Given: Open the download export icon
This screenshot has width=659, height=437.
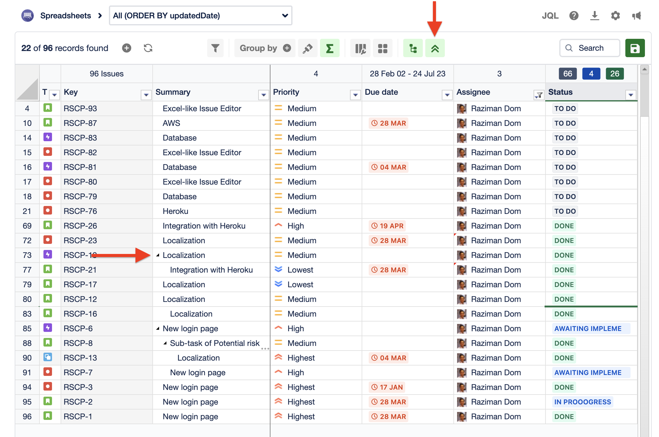Looking at the screenshot, I should click(594, 16).
